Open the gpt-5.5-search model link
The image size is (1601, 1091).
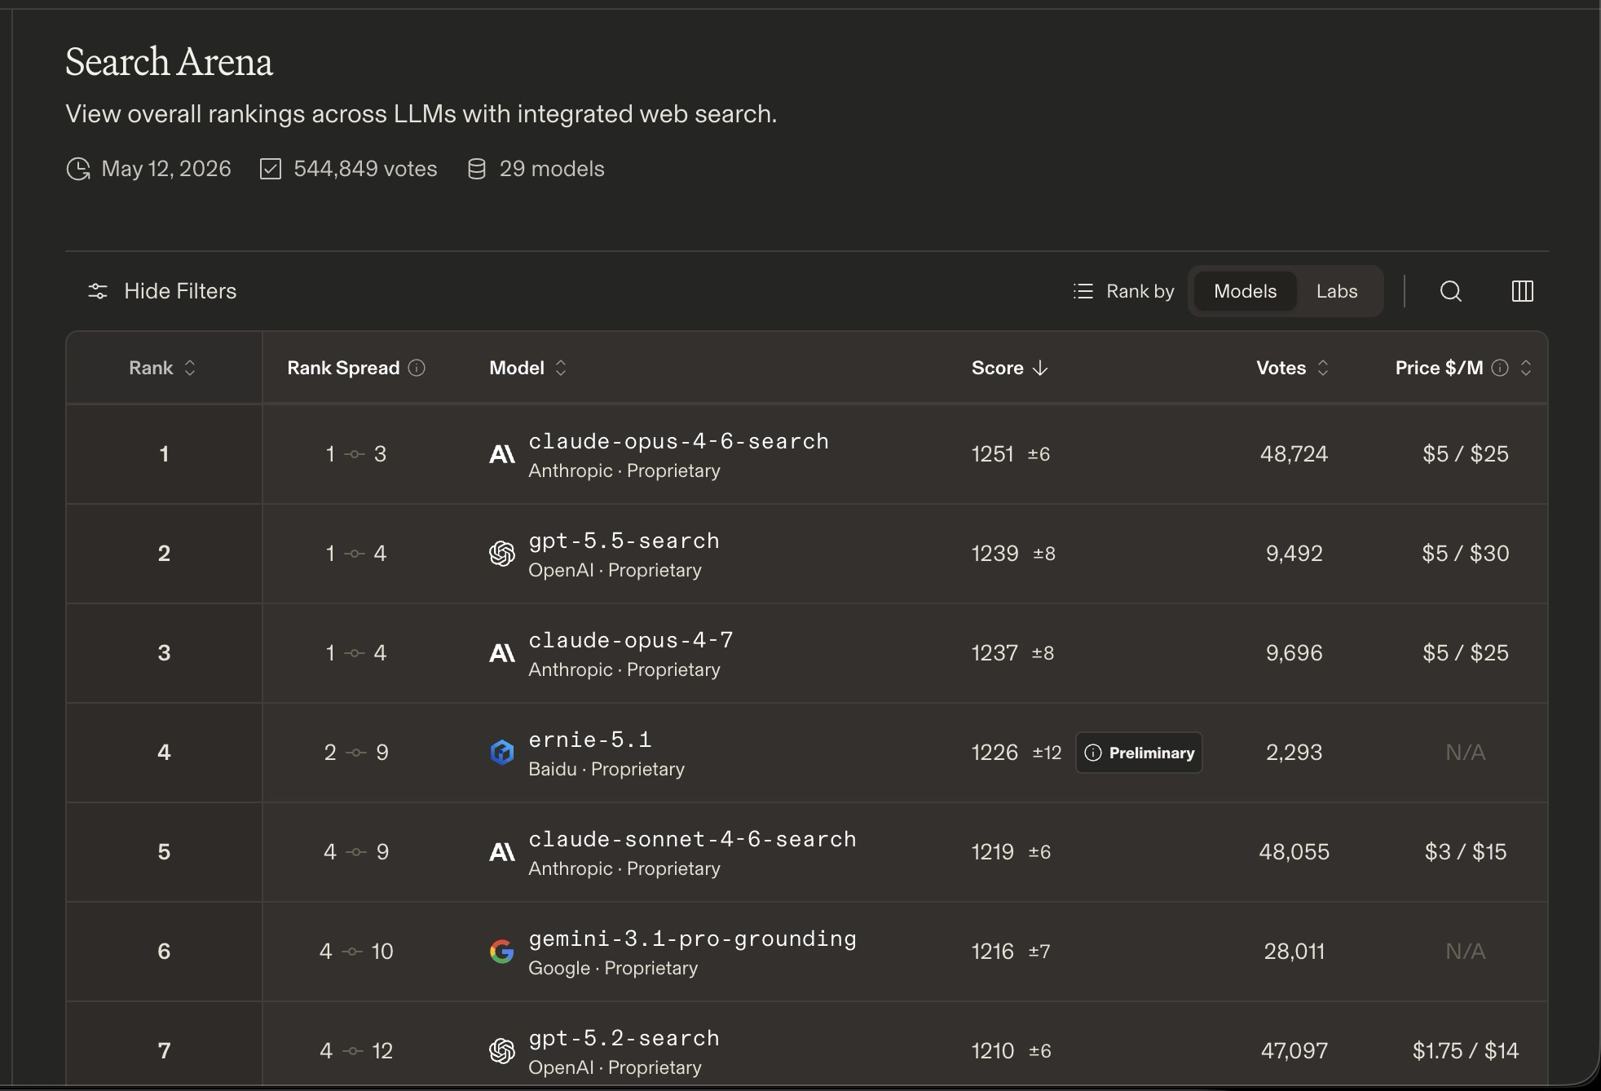(624, 541)
